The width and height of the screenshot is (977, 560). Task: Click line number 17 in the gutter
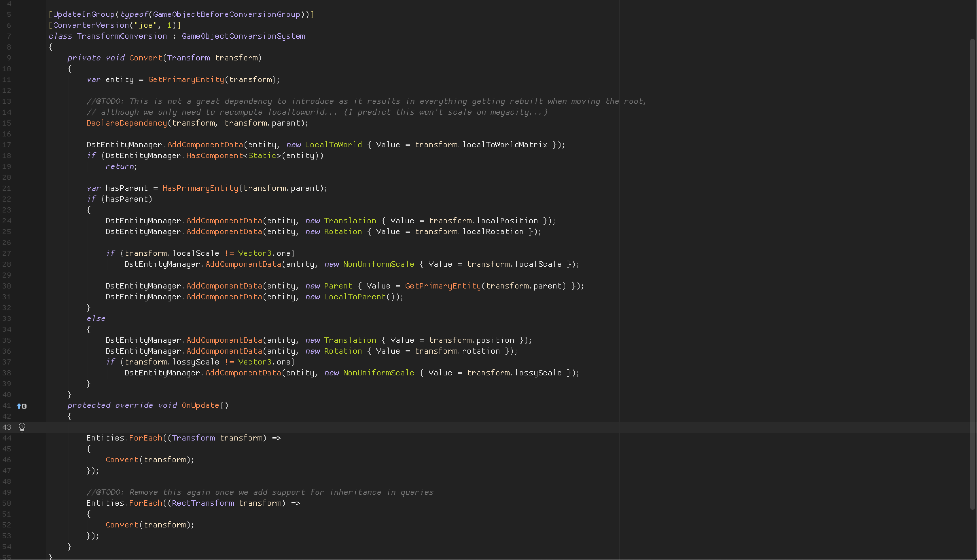pyautogui.click(x=6, y=145)
